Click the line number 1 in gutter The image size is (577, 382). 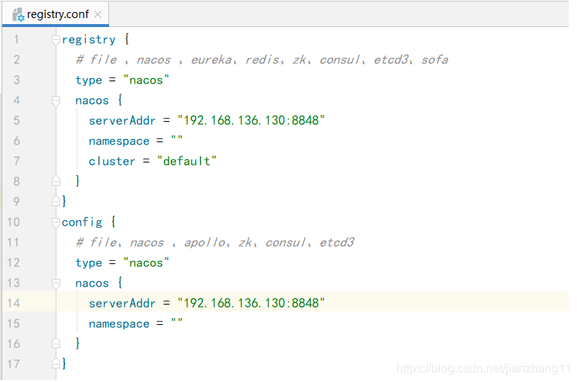click(17, 39)
